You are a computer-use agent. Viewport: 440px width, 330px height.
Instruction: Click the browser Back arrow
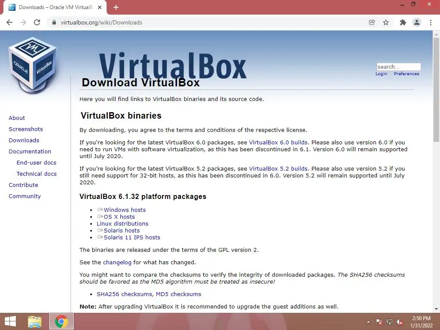[x=9, y=22]
